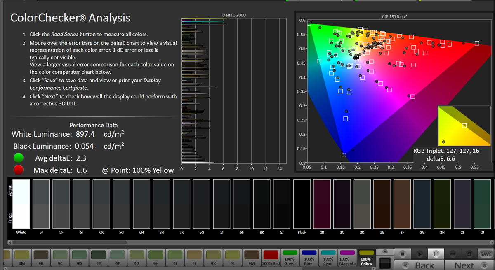Click the 7K comparator swatch
The image size is (495, 270).
point(181,204)
